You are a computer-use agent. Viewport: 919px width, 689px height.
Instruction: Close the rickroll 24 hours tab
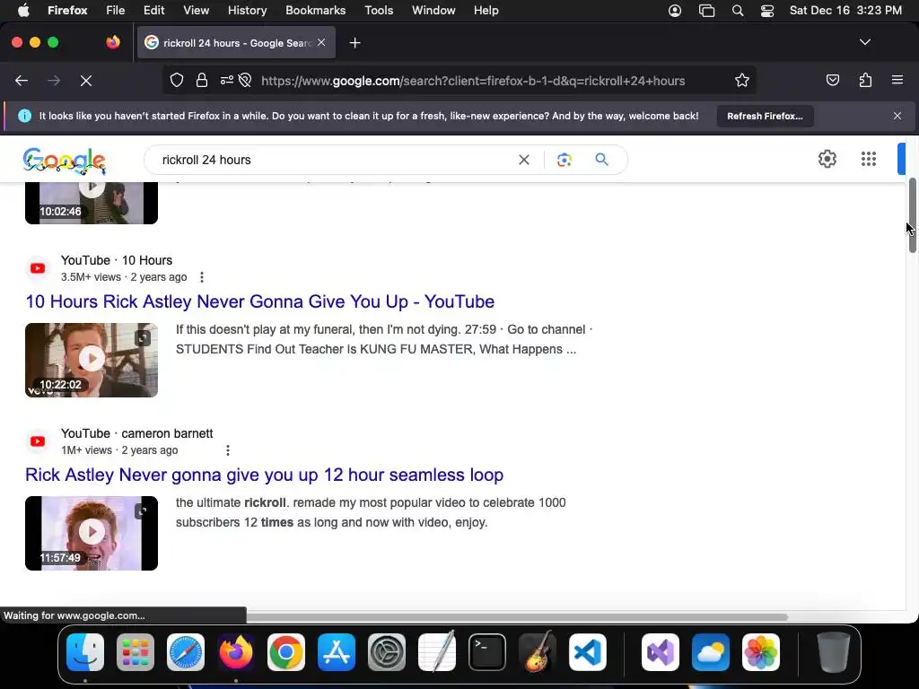(321, 42)
